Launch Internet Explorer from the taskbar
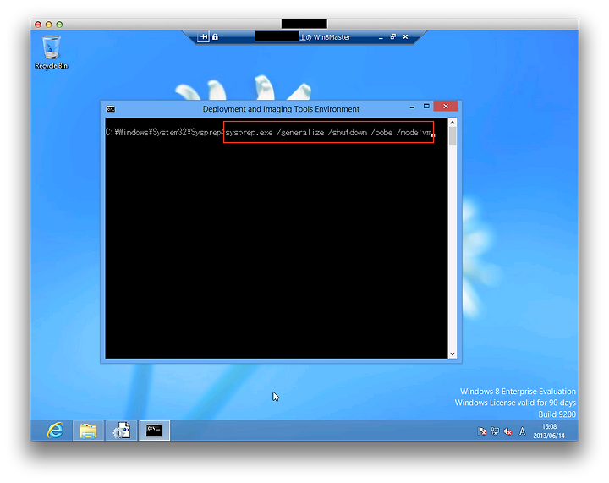609x483 pixels. pos(55,431)
